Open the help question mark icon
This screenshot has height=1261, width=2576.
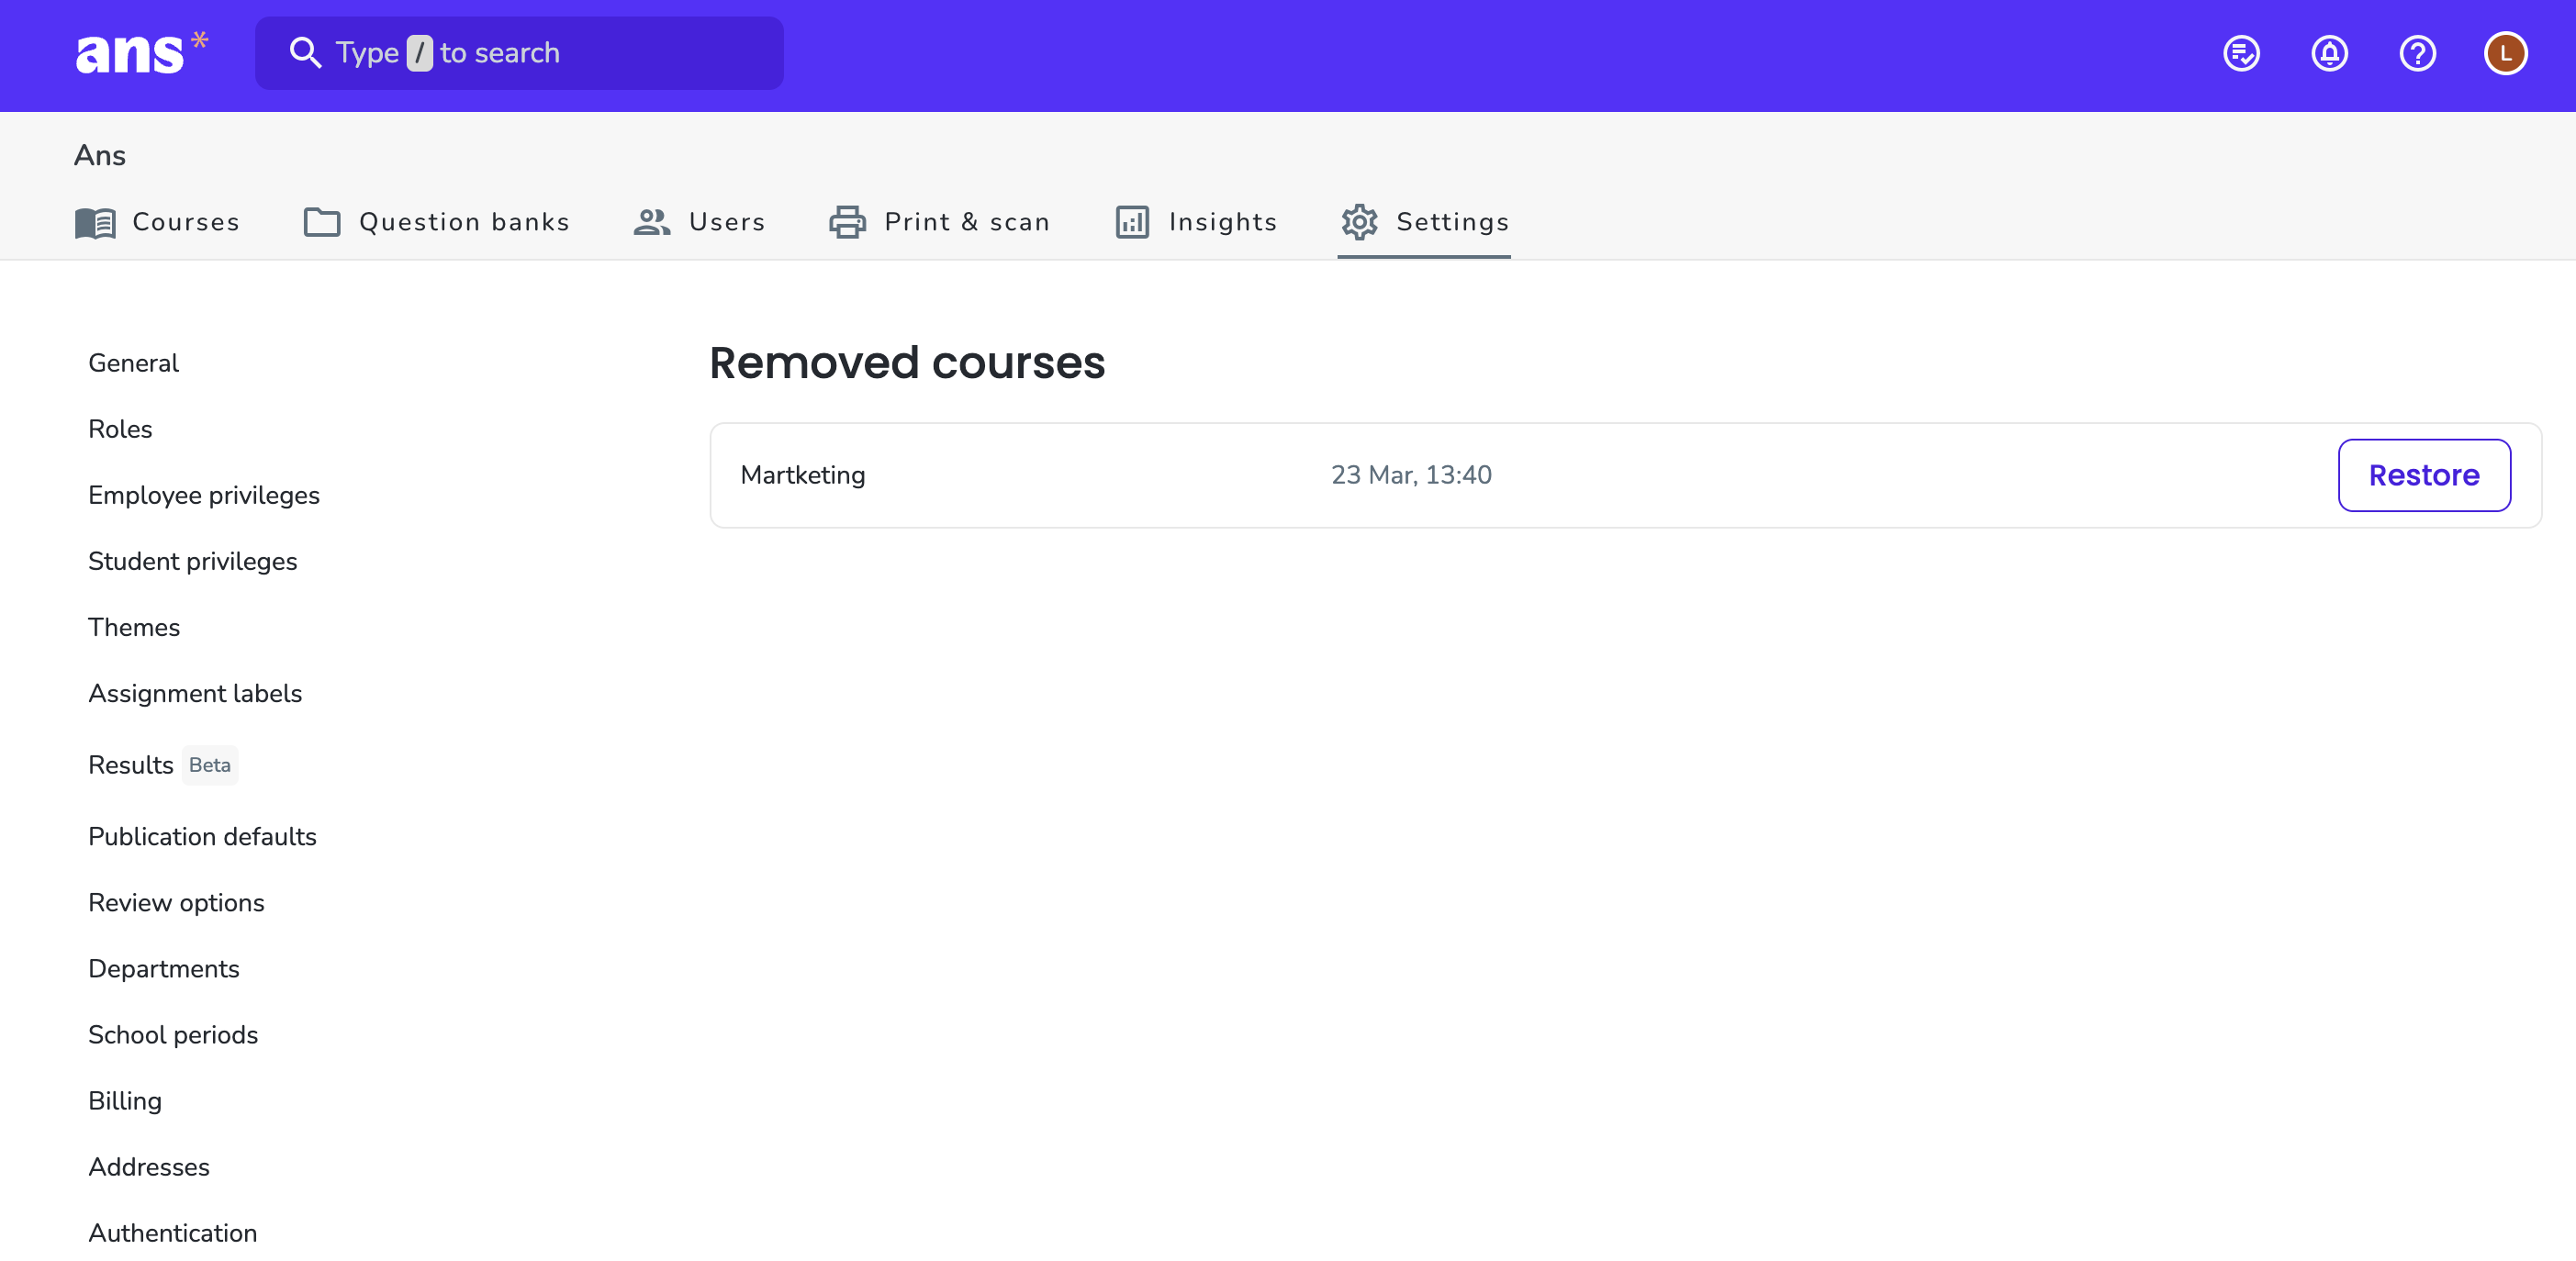point(2417,53)
